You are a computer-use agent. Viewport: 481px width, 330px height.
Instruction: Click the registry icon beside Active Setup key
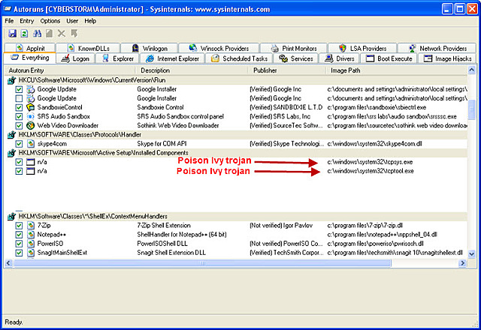click(x=11, y=153)
